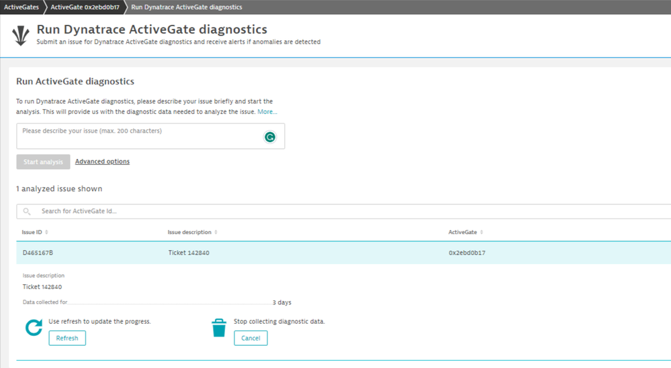The image size is (671, 368).
Task: Go to the ActiveGates breadcrumb
Action: [x=21, y=7]
